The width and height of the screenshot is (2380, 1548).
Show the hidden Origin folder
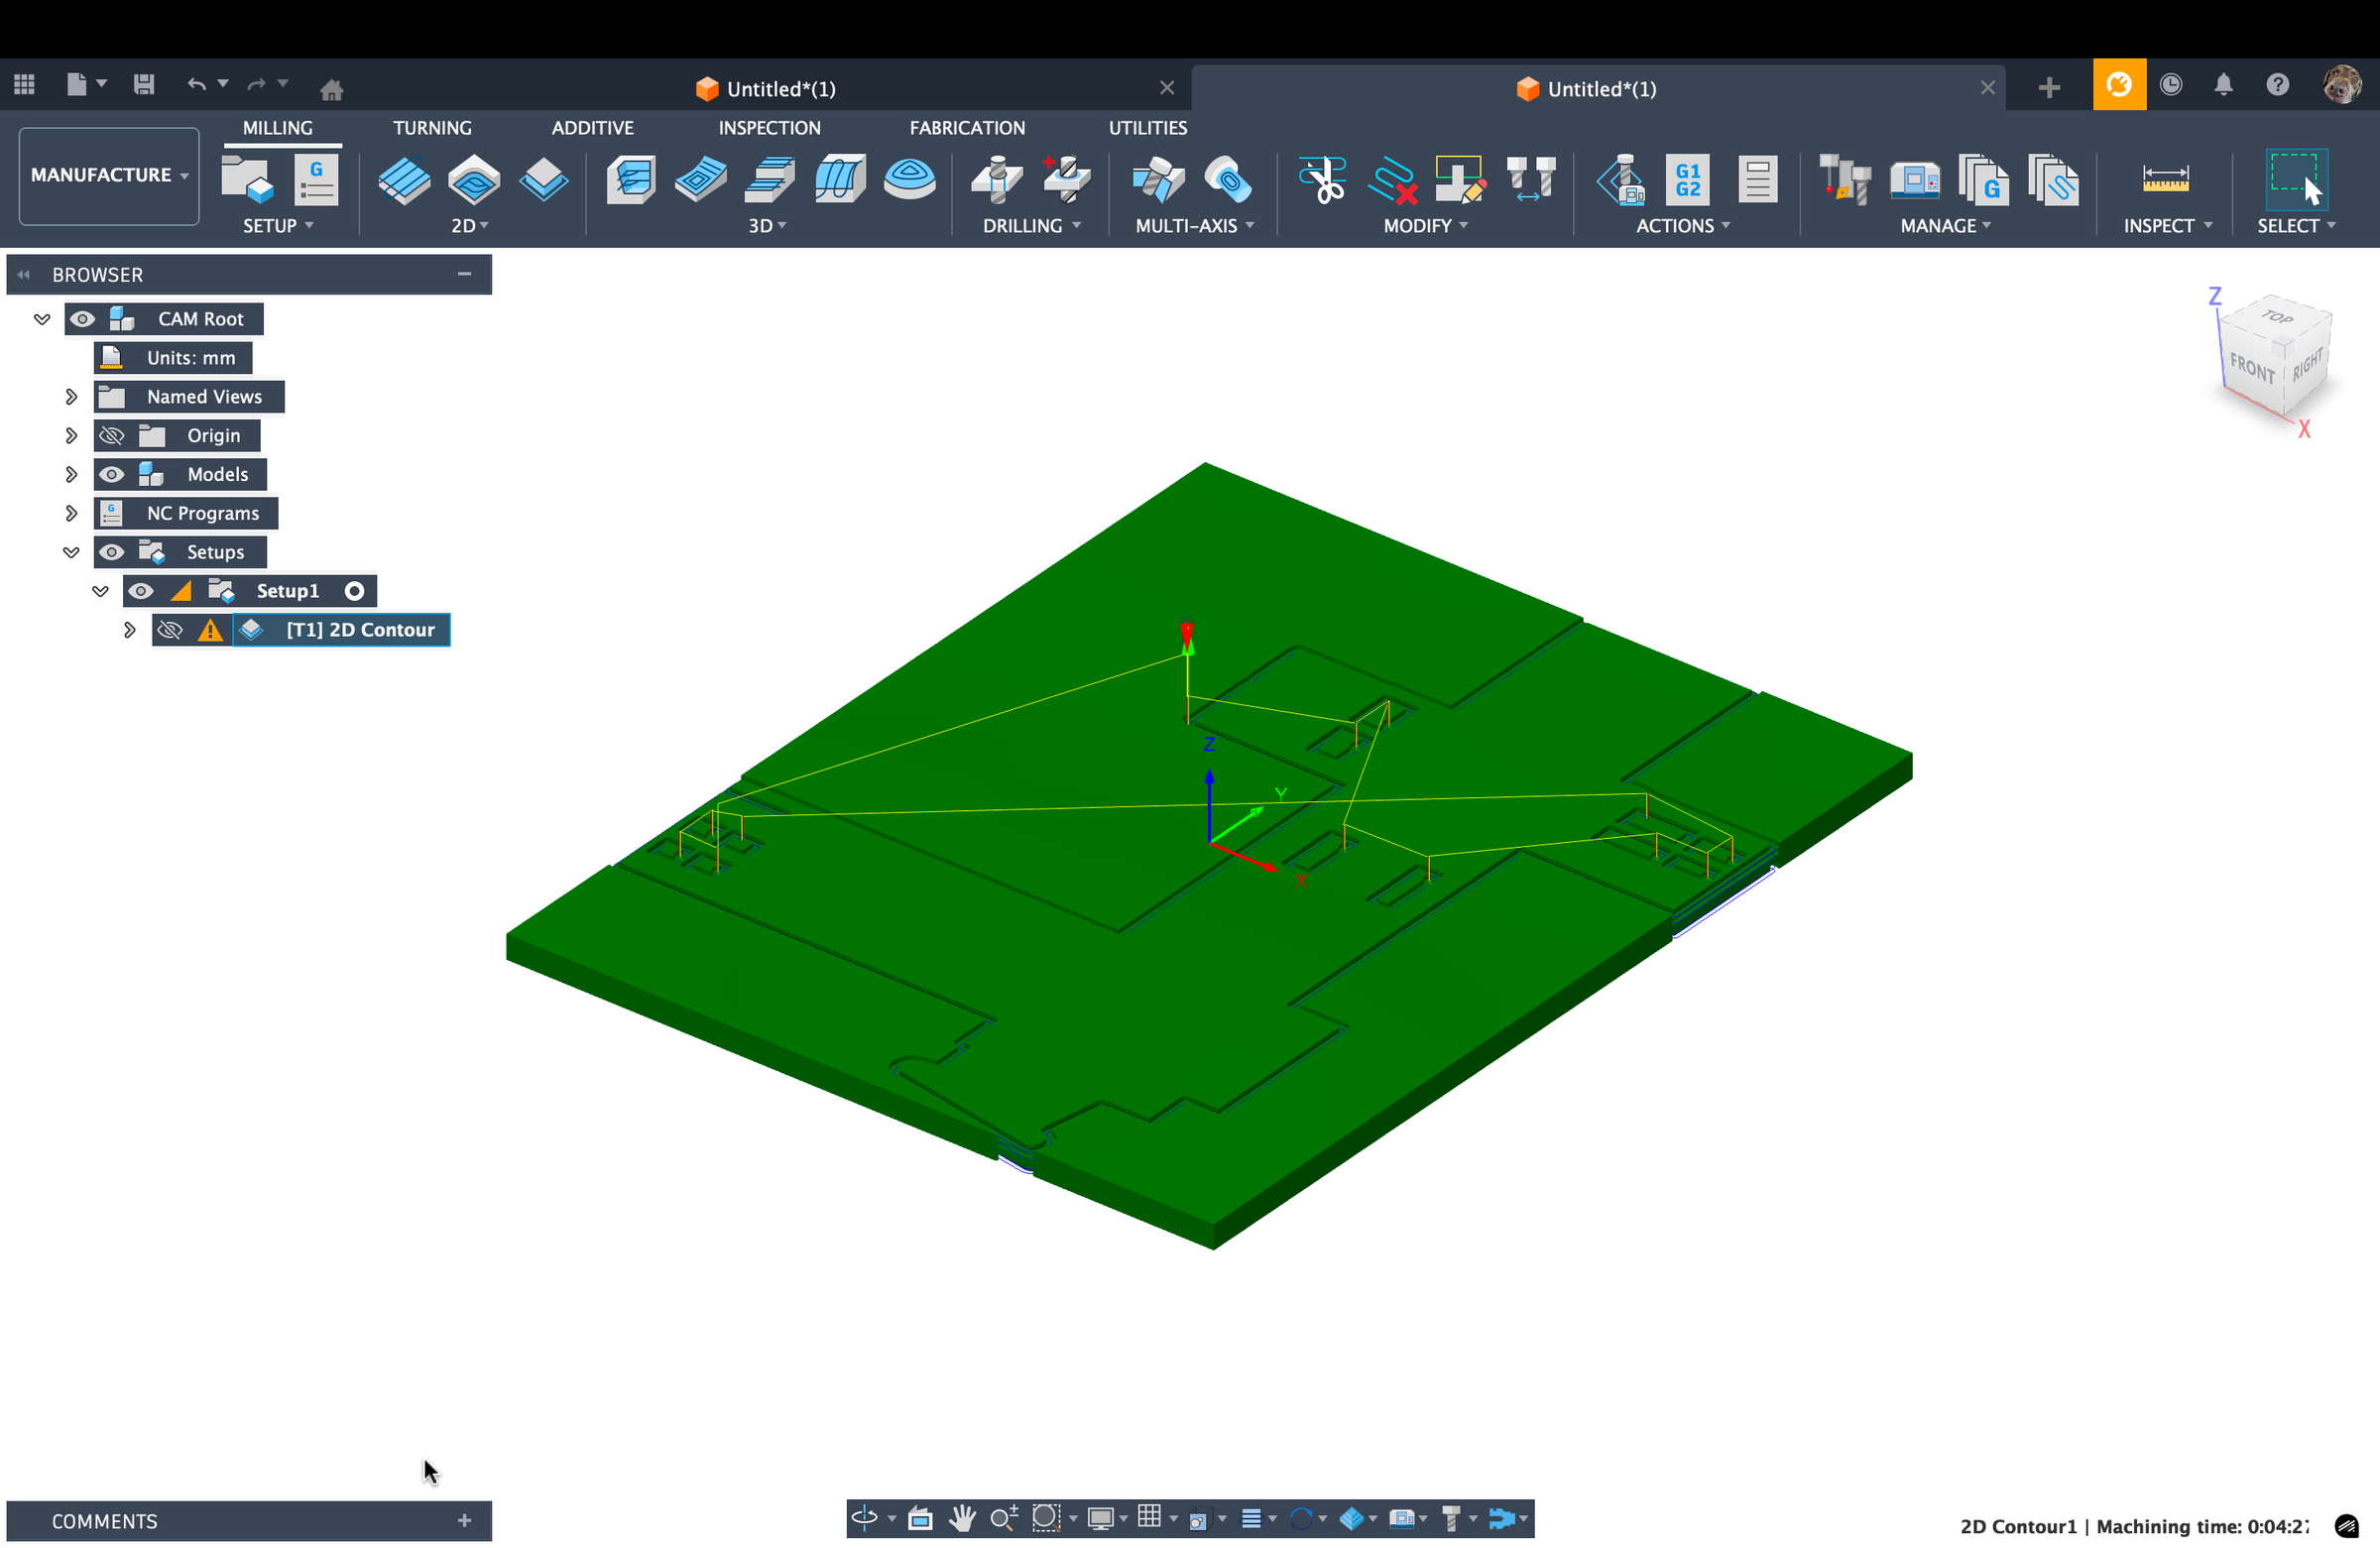(110, 435)
